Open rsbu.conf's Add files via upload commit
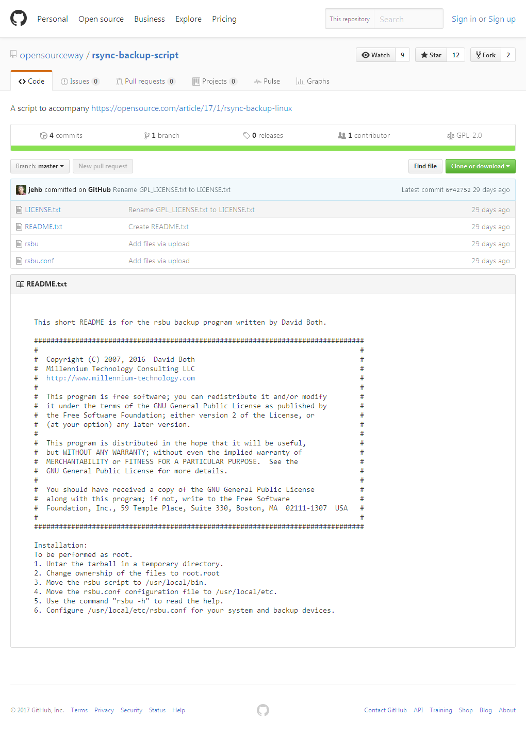 pyautogui.click(x=159, y=261)
